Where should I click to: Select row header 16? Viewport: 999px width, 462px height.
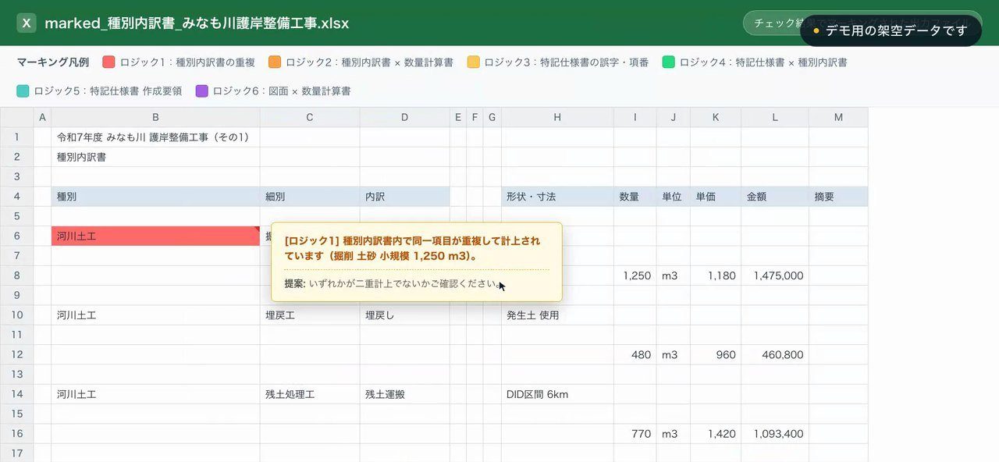[16, 434]
